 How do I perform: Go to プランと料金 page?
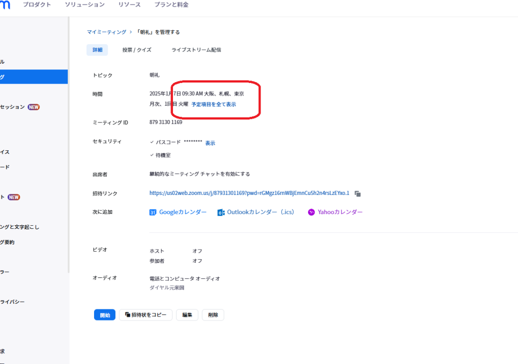[171, 5]
